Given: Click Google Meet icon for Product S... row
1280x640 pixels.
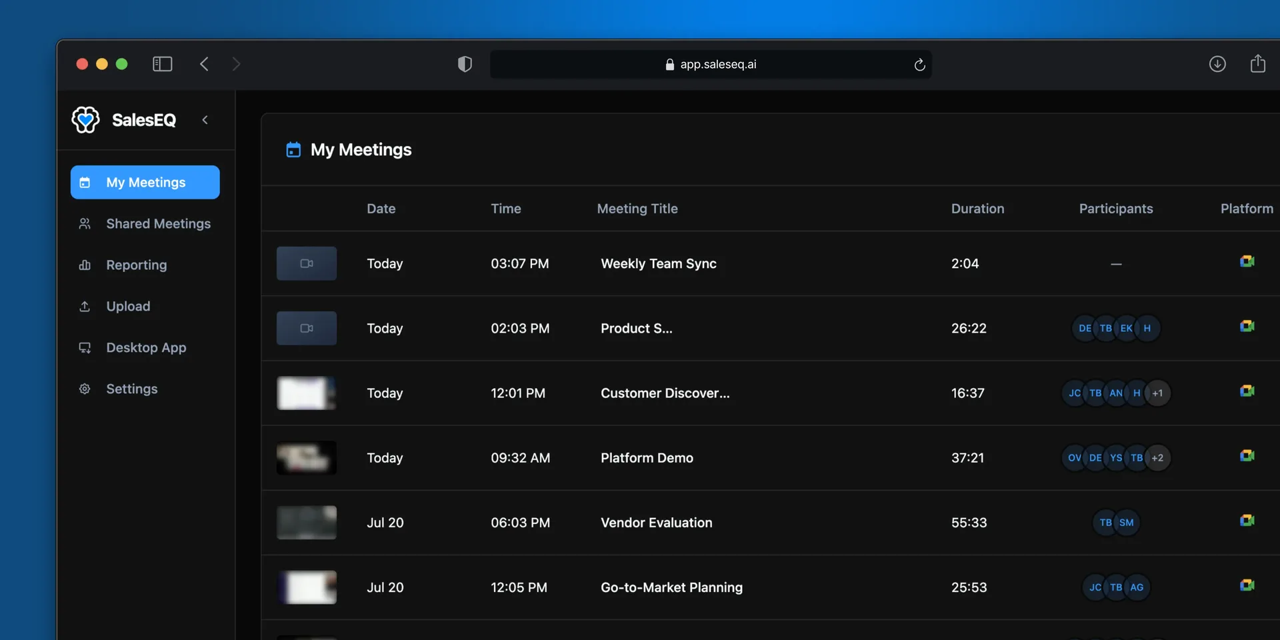Looking at the screenshot, I should (1247, 326).
